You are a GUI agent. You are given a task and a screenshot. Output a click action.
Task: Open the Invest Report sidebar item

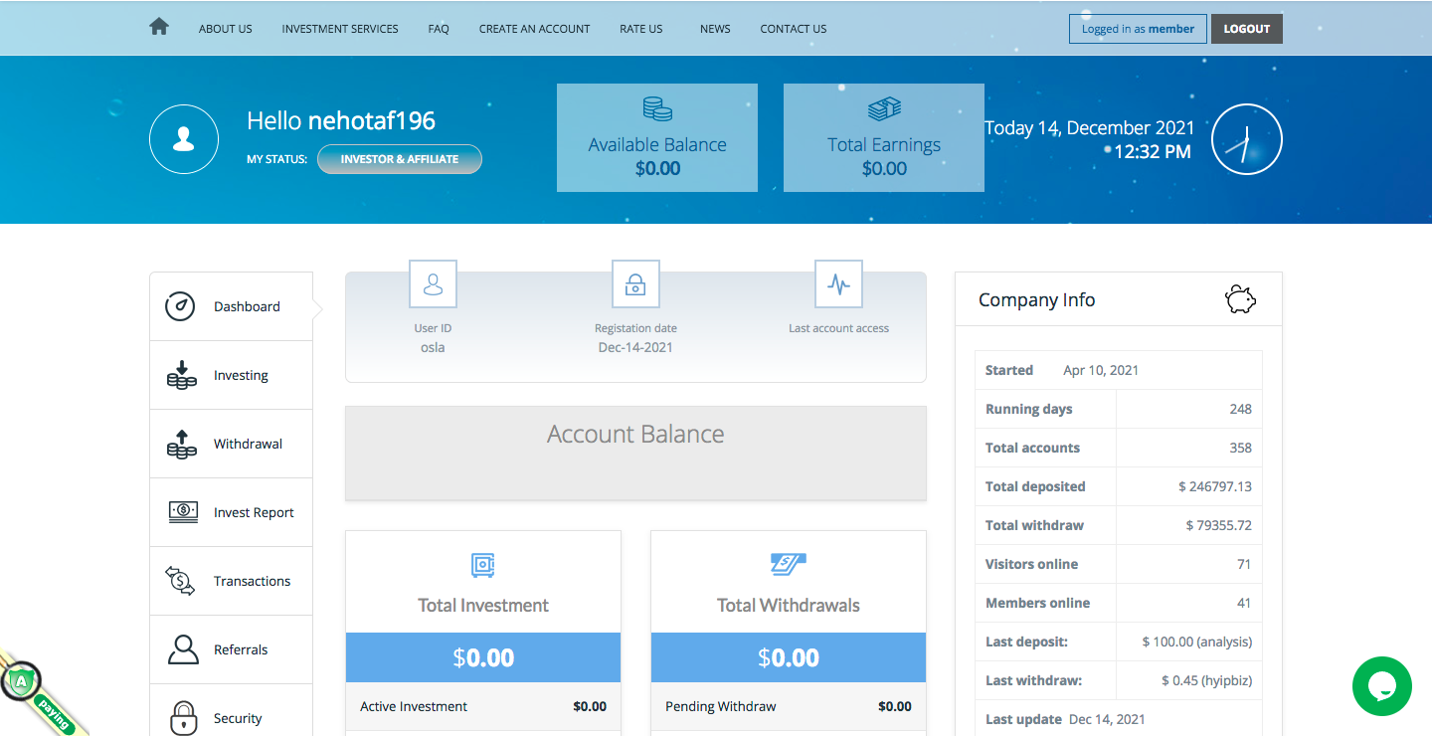click(231, 512)
